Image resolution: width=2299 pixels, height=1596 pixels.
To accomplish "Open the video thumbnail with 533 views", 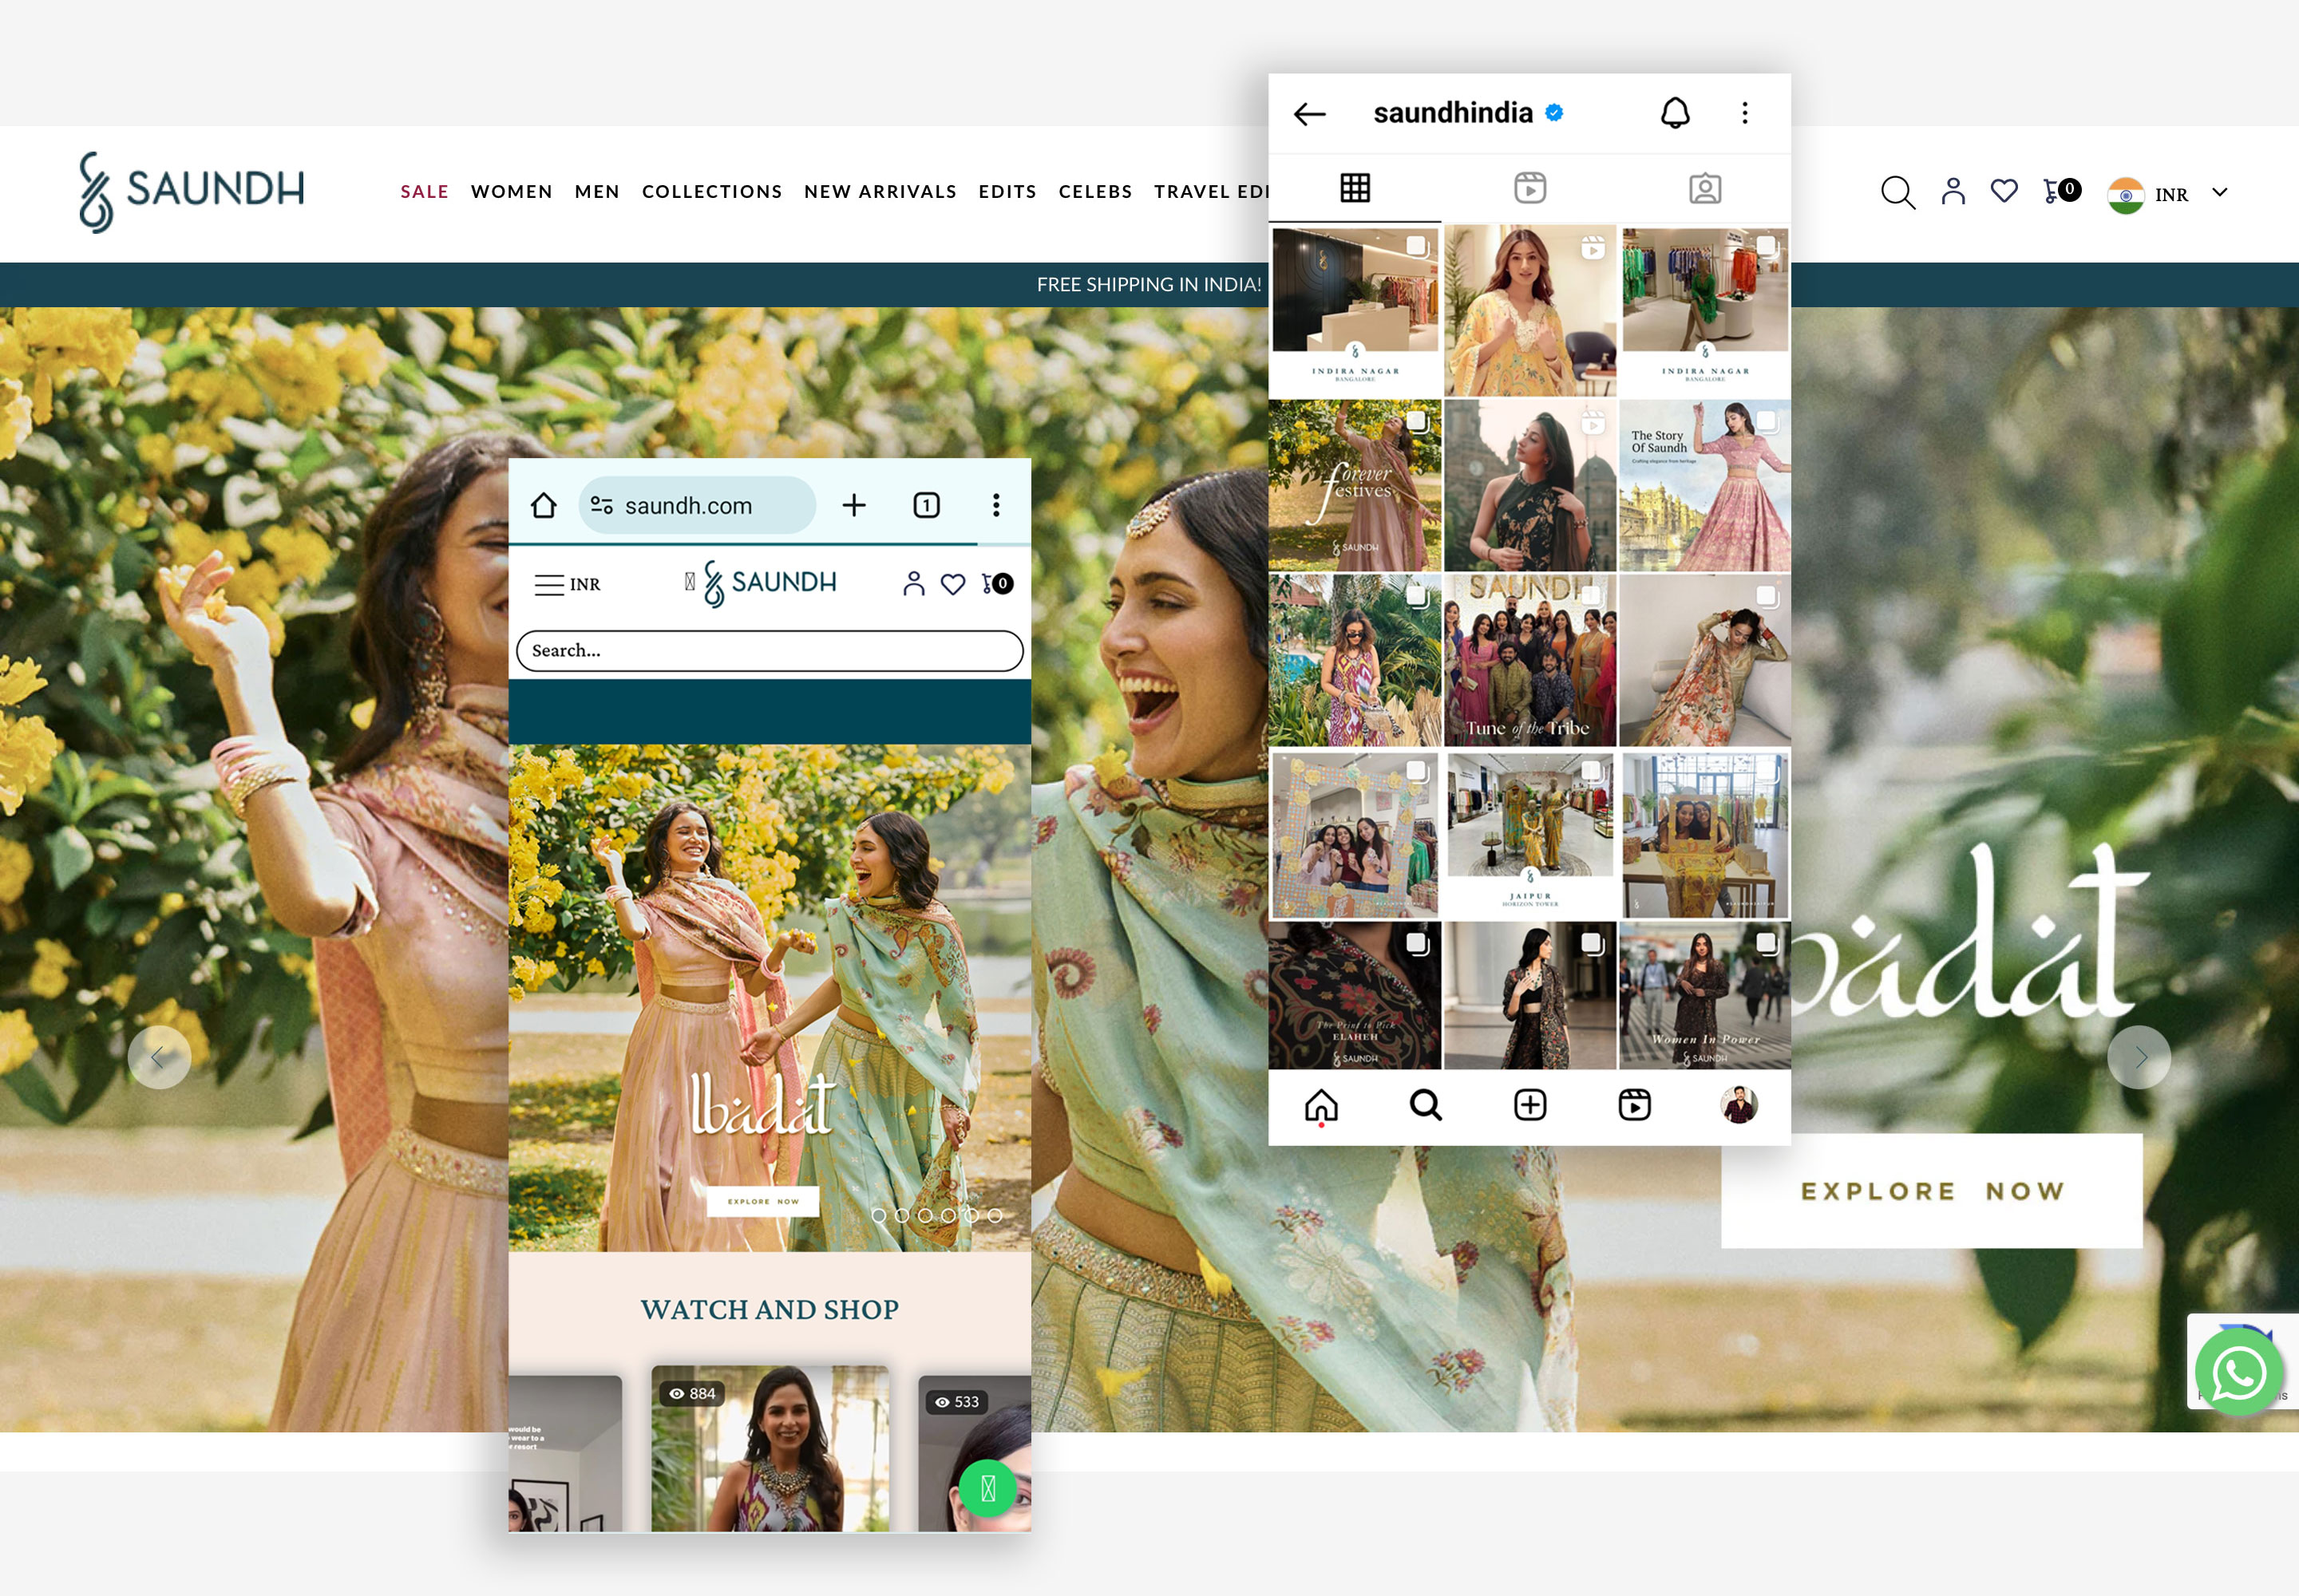I will pos(975,1454).
